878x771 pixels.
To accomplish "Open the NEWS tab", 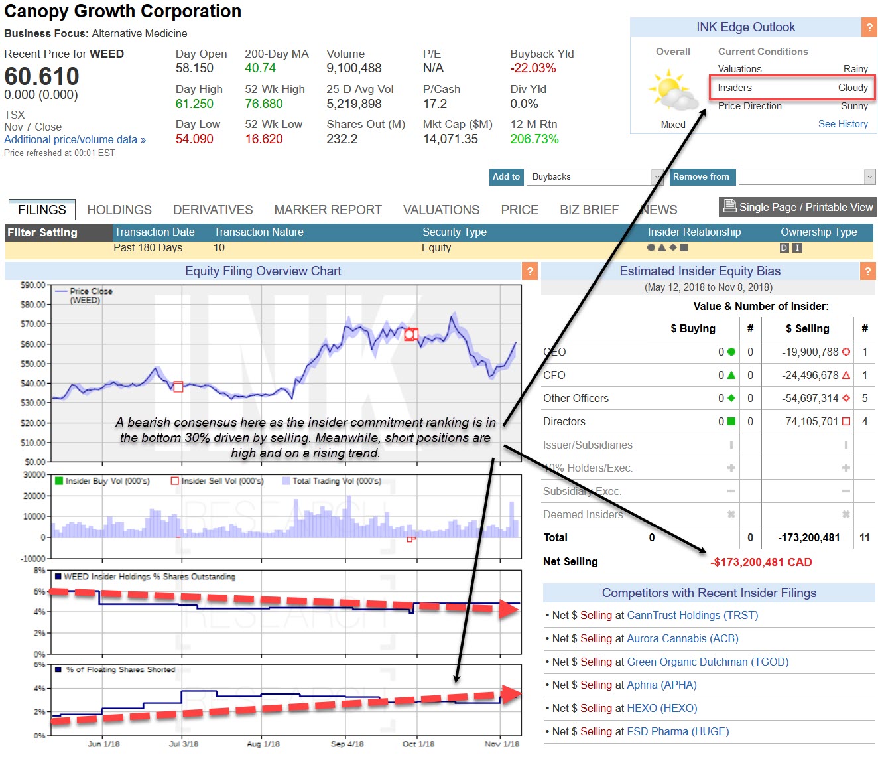I will click(659, 210).
